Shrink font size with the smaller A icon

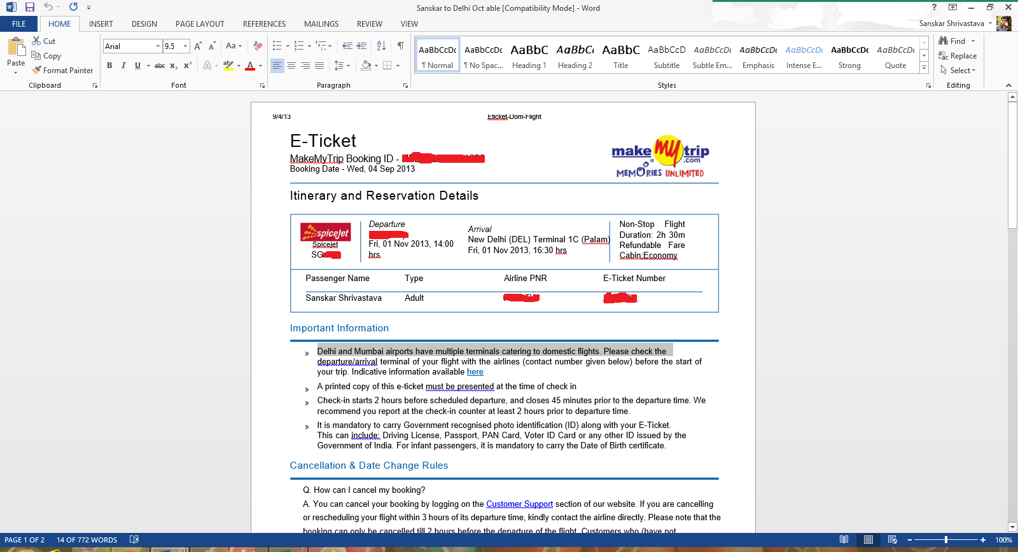click(212, 46)
